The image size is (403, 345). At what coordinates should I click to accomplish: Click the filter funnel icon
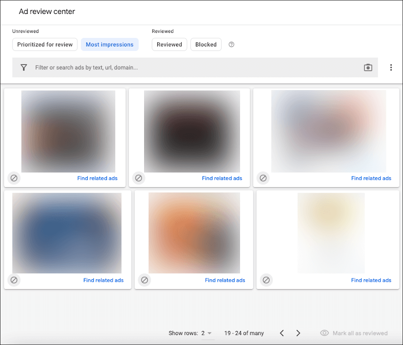pos(24,68)
